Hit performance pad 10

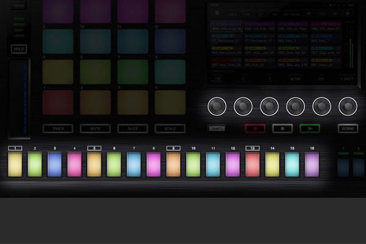click(95, 41)
